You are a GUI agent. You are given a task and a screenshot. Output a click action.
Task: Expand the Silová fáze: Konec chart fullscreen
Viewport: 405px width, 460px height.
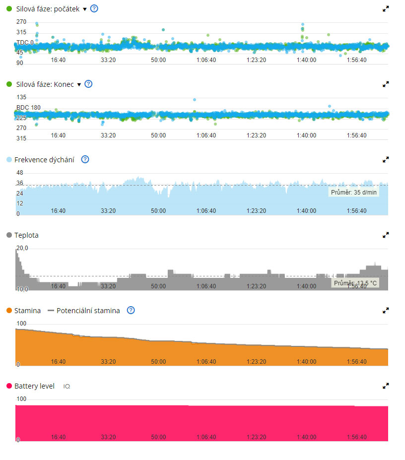[386, 84]
